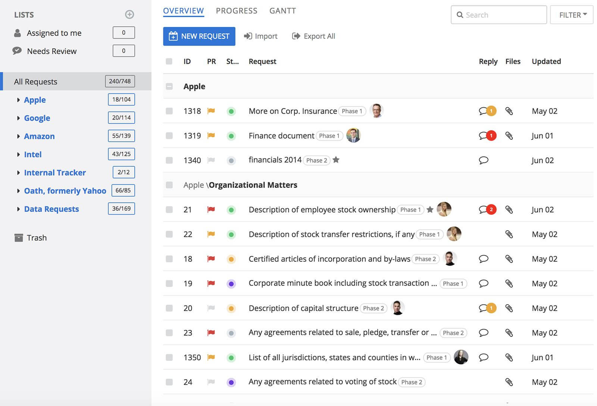Click the reply bubble for request 19
This screenshot has width=597, height=406.
point(484,283)
